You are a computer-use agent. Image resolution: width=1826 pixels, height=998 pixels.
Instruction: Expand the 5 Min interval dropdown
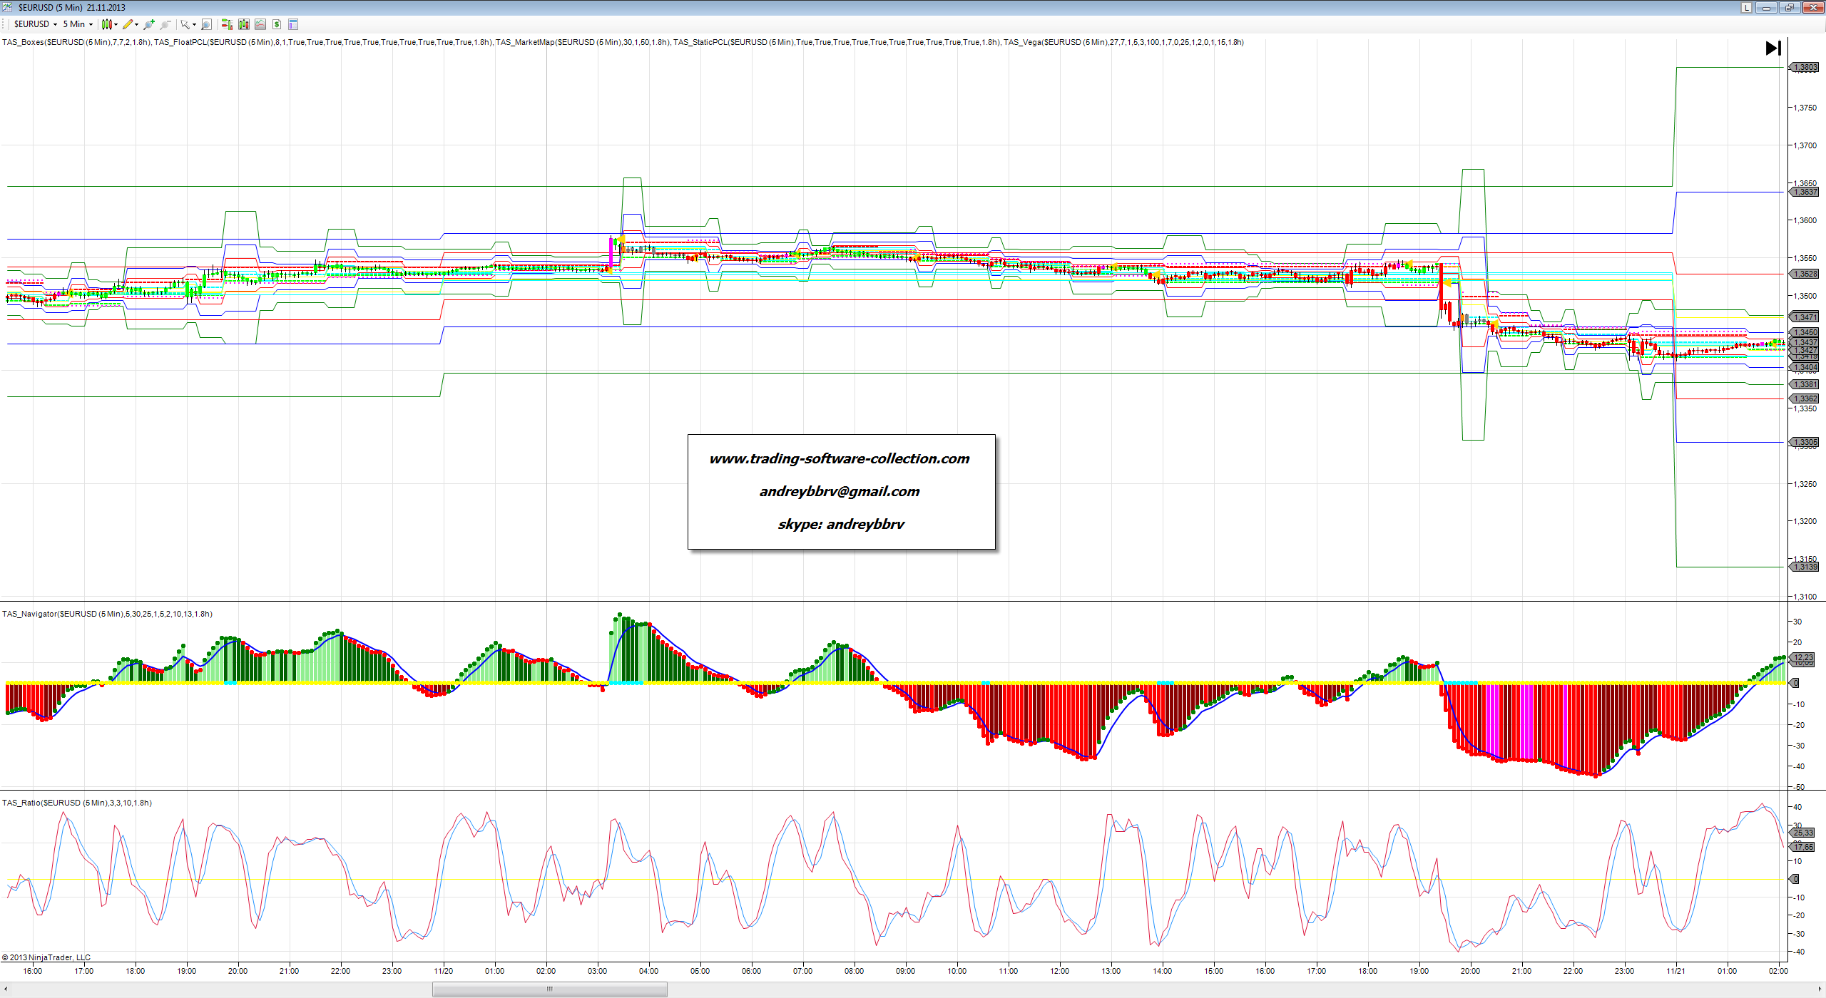coord(91,24)
